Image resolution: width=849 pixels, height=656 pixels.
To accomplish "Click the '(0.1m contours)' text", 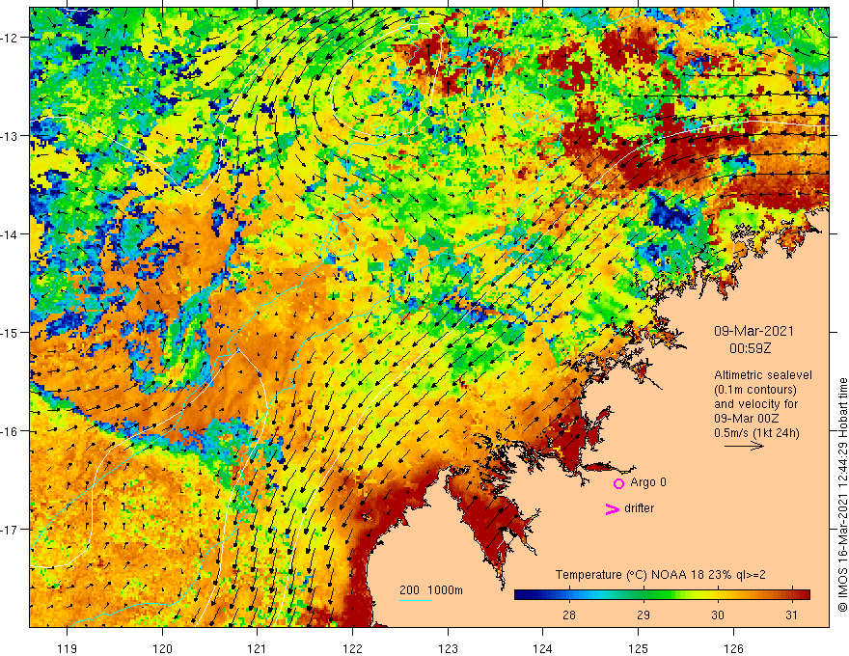I will [x=754, y=390].
